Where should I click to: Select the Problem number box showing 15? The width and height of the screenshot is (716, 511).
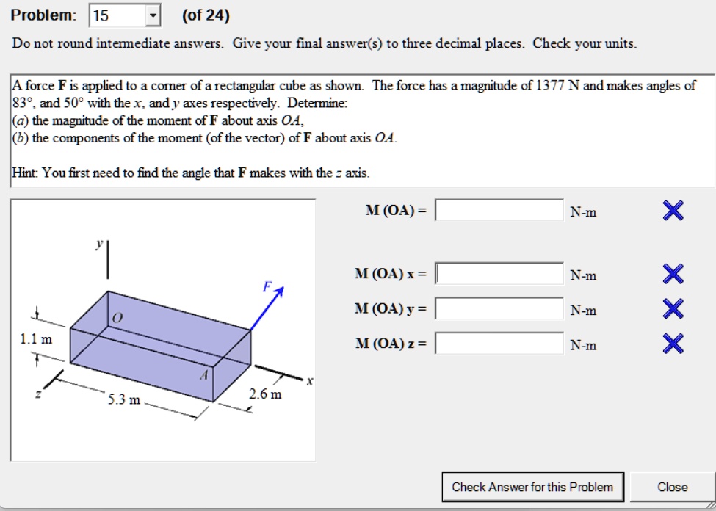[125, 16]
